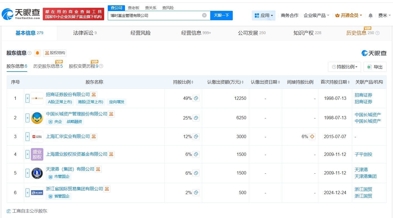Sort table by 认缴出资额 column header

[x=225, y=82]
